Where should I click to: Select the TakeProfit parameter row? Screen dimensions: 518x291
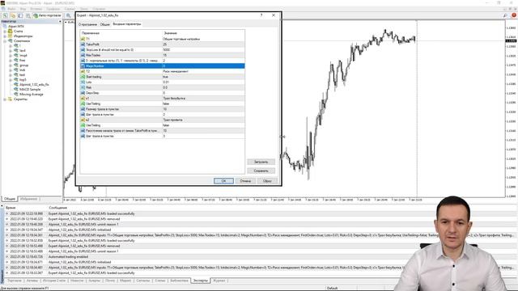pos(162,44)
